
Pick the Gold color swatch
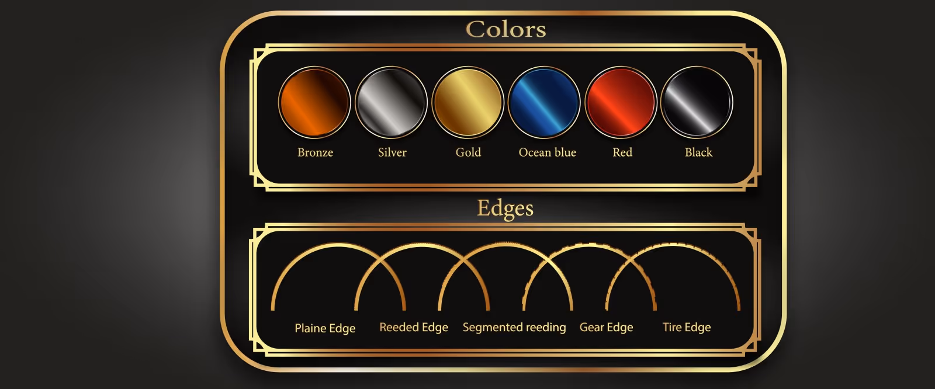coord(467,102)
